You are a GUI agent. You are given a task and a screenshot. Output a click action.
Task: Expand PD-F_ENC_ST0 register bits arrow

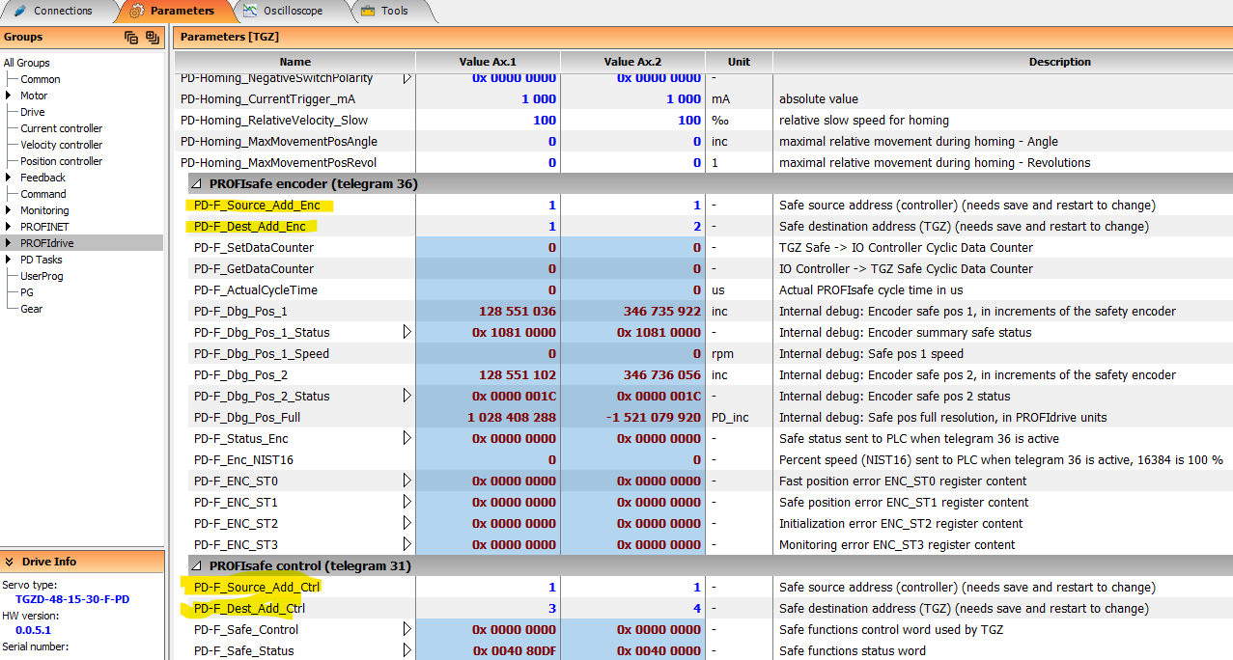[x=406, y=481]
